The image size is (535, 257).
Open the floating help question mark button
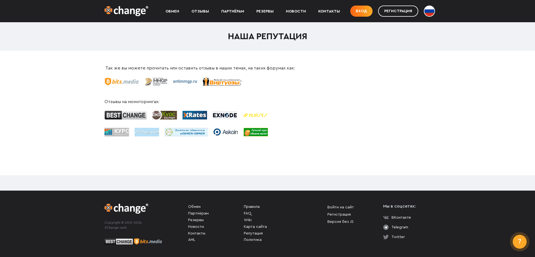click(x=519, y=241)
